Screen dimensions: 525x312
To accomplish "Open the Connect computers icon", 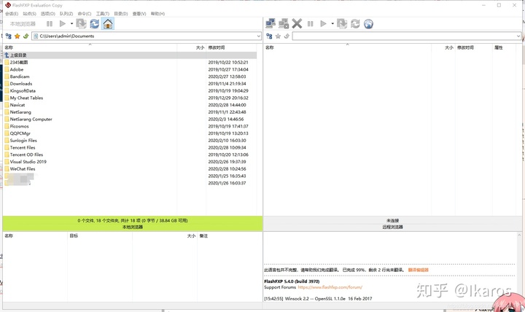I will [x=271, y=24].
